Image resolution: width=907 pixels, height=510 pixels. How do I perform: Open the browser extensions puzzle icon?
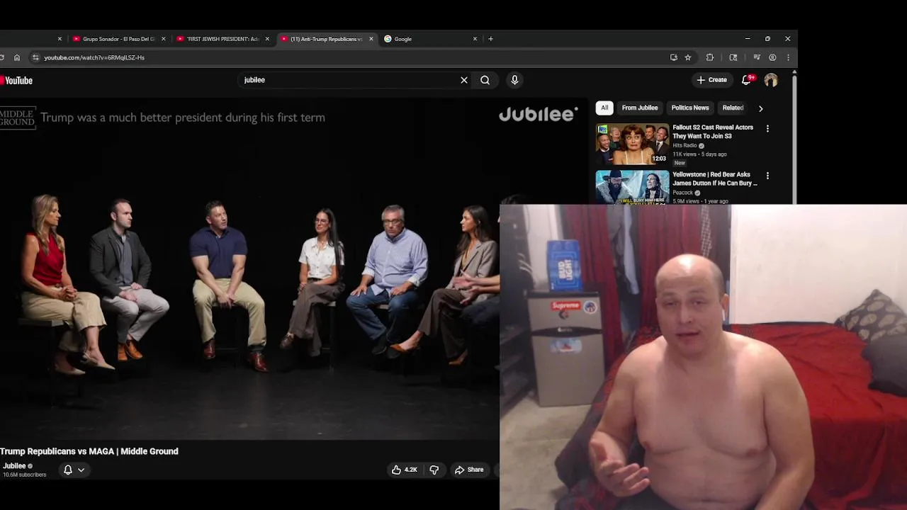(x=709, y=57)
